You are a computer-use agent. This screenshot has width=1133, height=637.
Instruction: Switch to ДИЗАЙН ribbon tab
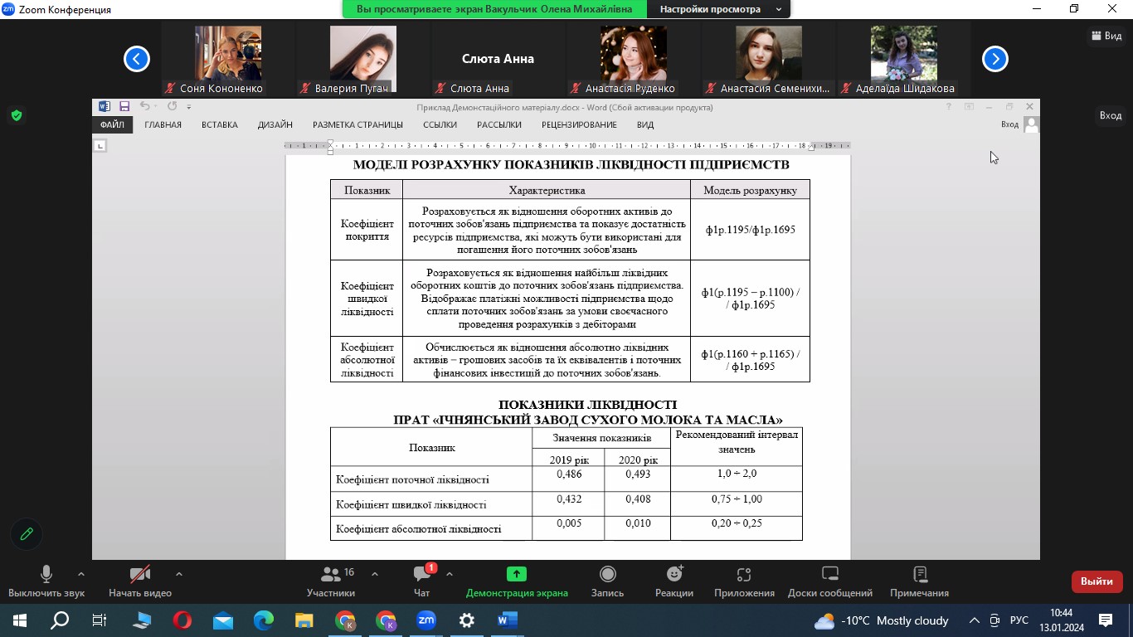pyautogui.click(x=275, y=124)
